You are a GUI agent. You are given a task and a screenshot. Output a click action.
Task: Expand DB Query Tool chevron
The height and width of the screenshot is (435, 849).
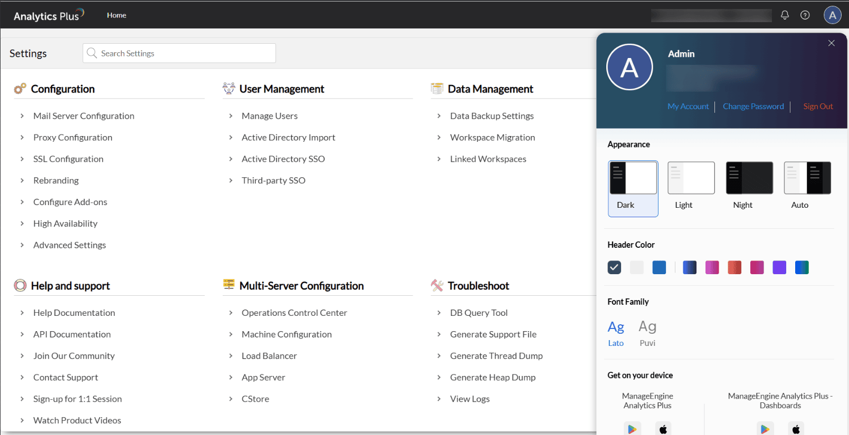(439, 313)
